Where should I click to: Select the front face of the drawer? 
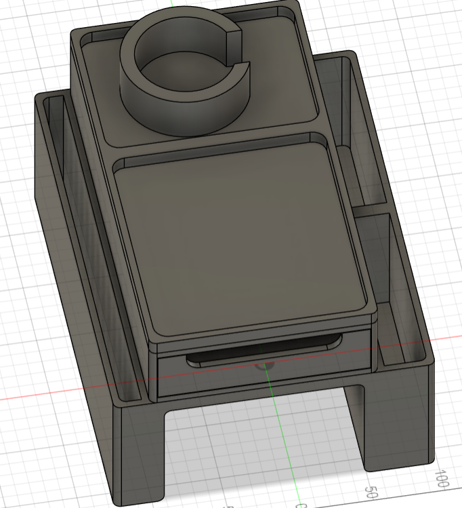(264, 372)
